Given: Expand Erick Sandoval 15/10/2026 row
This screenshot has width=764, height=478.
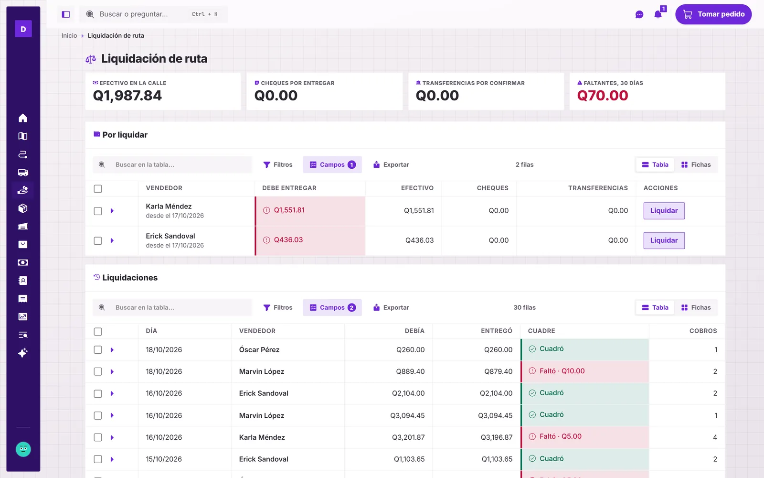Looking at the screenshot, I should (112, 459).
